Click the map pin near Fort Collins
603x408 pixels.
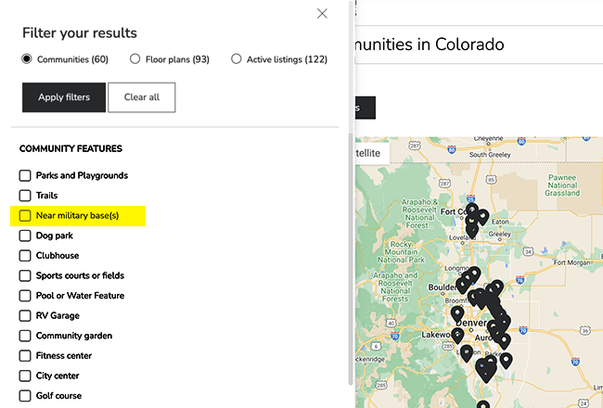tap(472, 211)
